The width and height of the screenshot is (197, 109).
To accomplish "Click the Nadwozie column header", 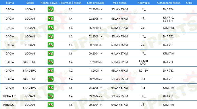I will coord(144,3).
